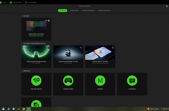Go to the Devices & Modules tab
Image resolution: width=169 pixels, height=111 pixels.
pyautogui.click(x=89, y=11)
